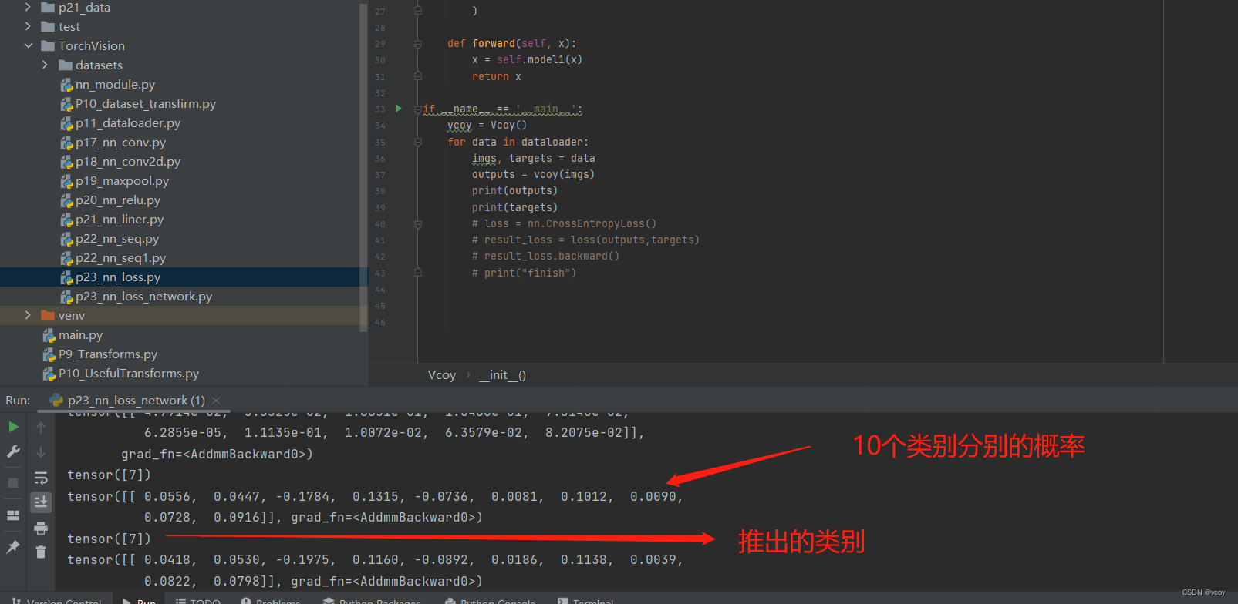The height and width of the screenshot is (604, 1238).
Task: Click the fold end marker at line 43
Action: [x=417, y=273]
